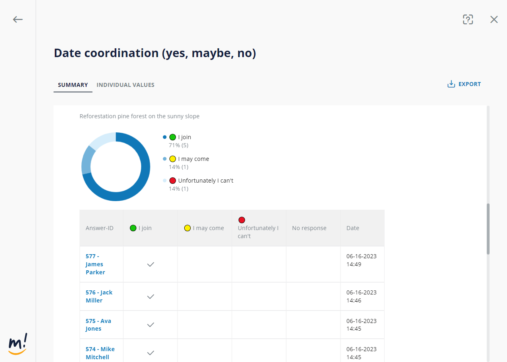Click the back arrow icon
The width and height of the screenshot is (507, 362).
pos(18,19)
